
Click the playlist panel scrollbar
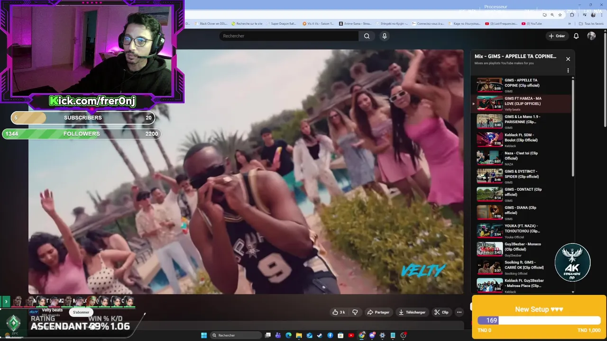(573, 128)
